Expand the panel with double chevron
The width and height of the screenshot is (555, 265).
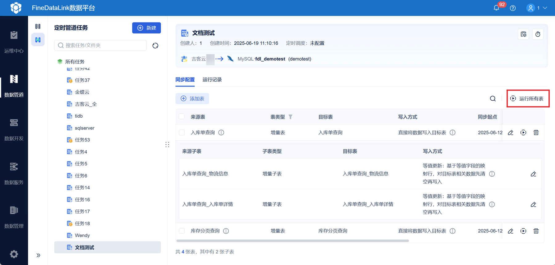[x=38, y=255]
